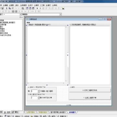Viewport: 117px width, 117px height.
Task: Select the 模块引用表 tree item
Action: 4,33
